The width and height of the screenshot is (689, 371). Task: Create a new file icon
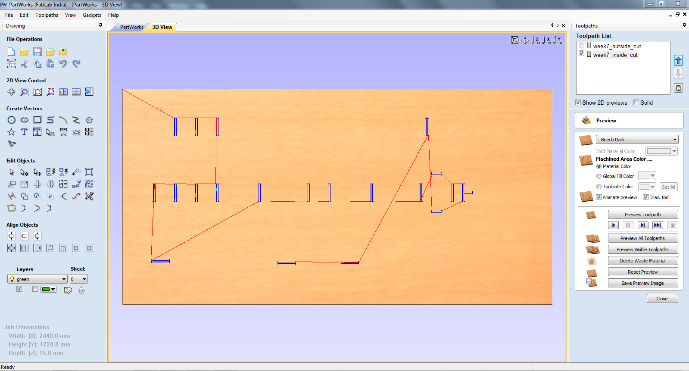coord(12,52)
